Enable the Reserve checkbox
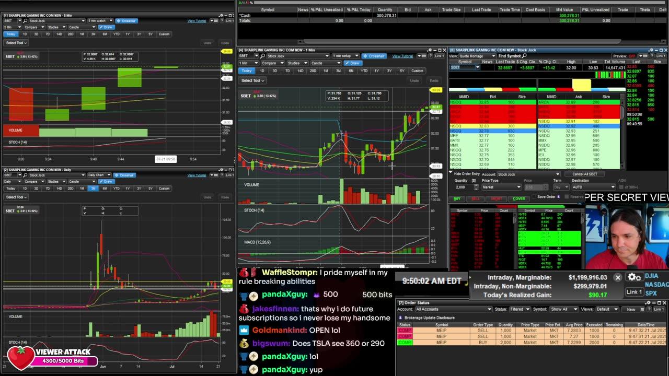The width and height of the screenshot is (669, 376). pyautogui.click(x=567, y=196)
